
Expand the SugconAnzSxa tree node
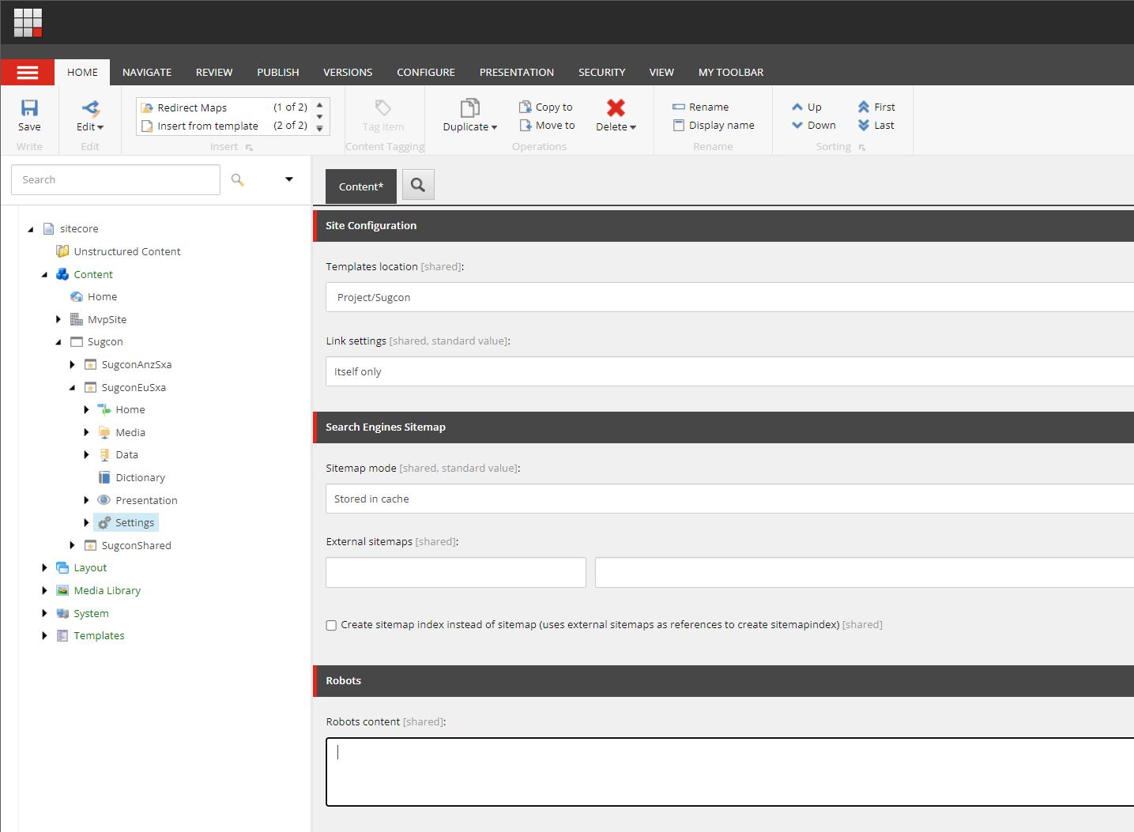tap(72, 364)
